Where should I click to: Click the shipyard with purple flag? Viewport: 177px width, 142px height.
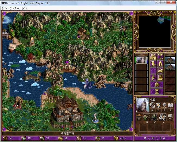[52, 95]
